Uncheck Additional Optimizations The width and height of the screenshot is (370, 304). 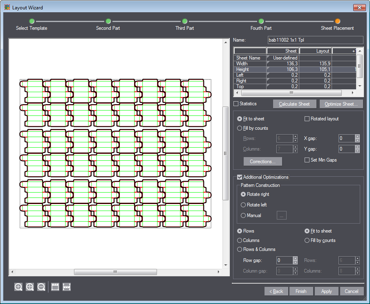pyautogui.click(x=240, y=177)
